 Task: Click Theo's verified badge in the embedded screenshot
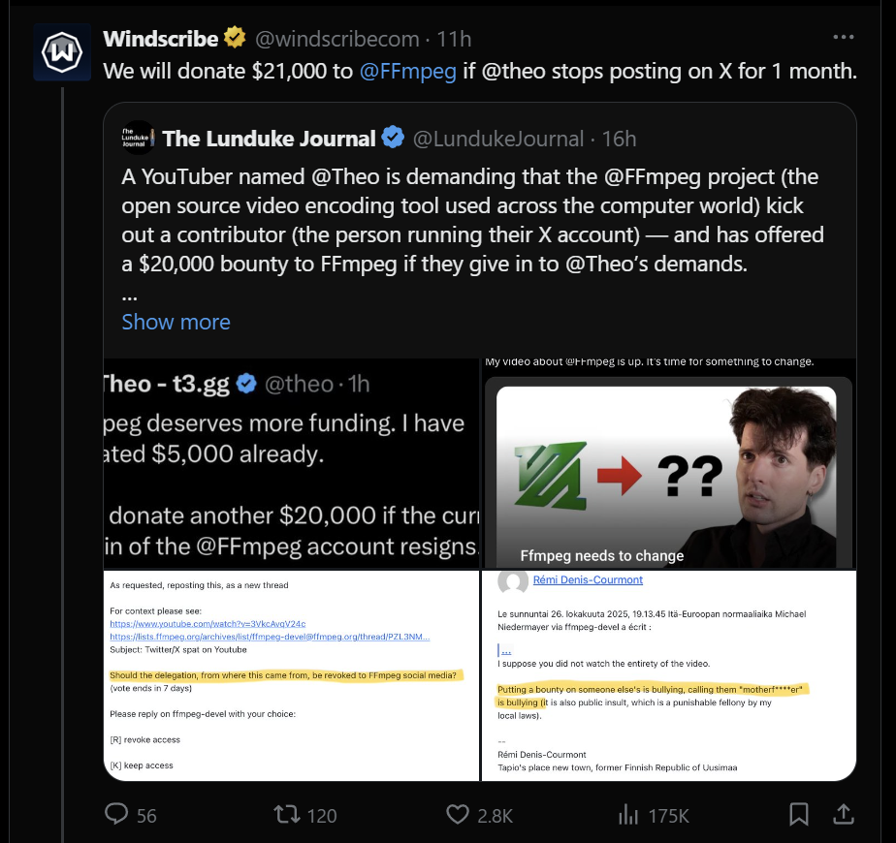coord(246,383)
